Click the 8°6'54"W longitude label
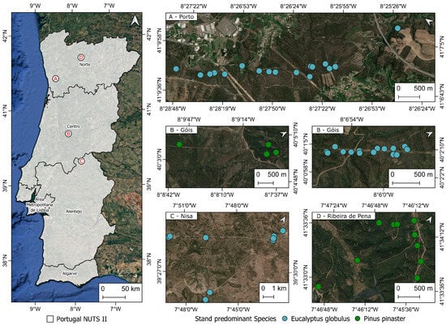446x325 pixels. (x=352, y=119)
